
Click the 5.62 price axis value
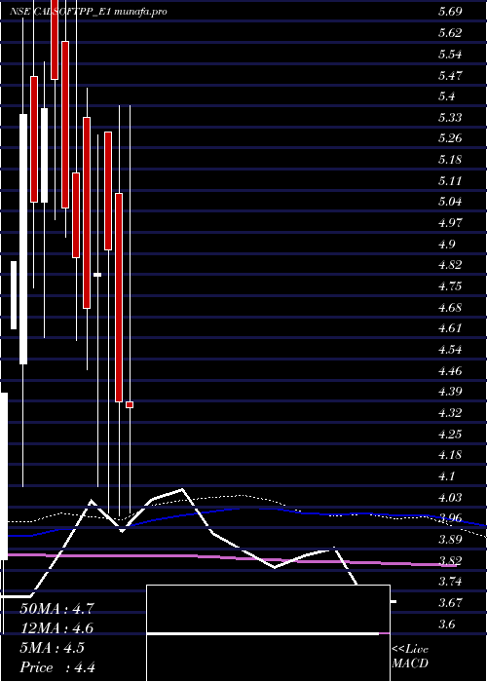pos(450,33)
